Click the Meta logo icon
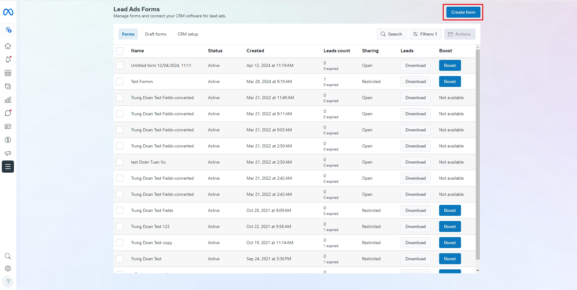The image size is (577, 290). [8, 12]
